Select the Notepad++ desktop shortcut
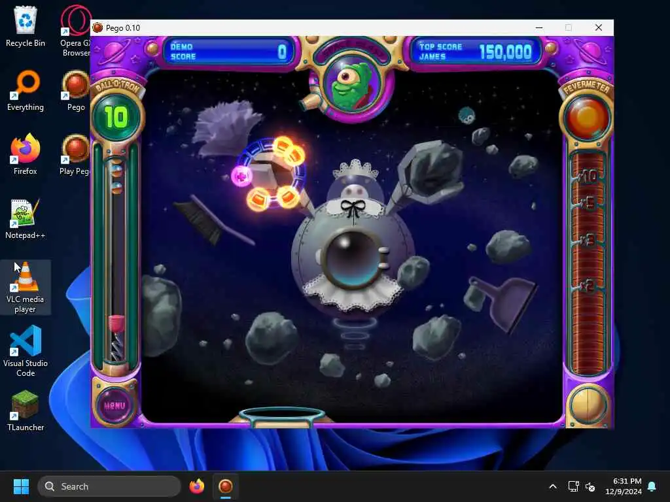670x502 pixels. click(x=26, y=218)
